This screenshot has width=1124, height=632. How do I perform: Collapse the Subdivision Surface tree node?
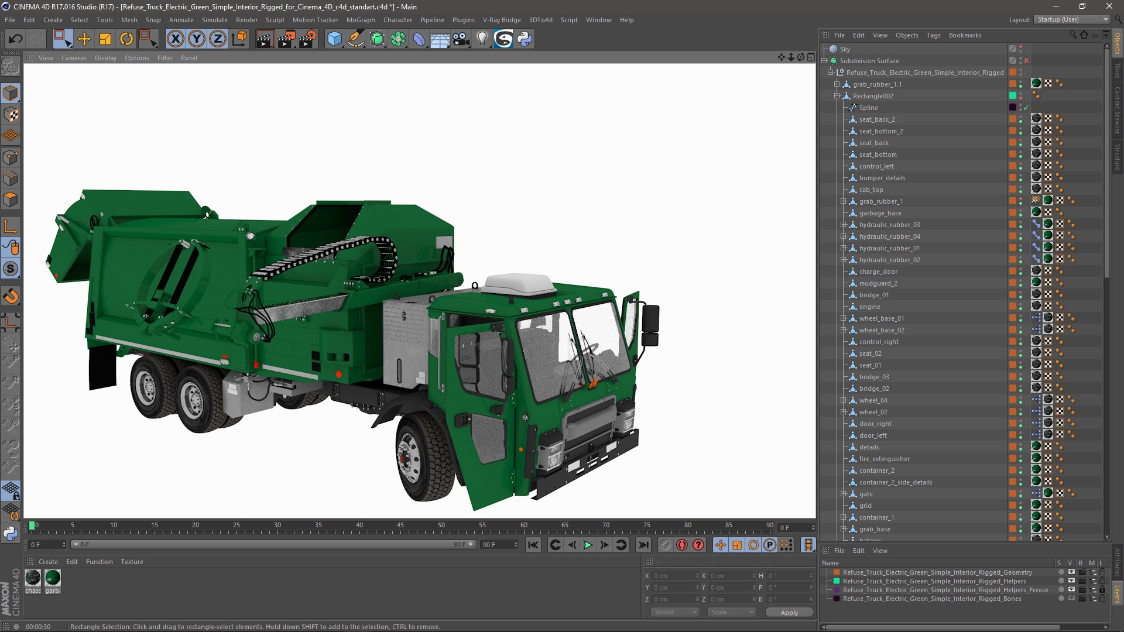tap(824, 61)
